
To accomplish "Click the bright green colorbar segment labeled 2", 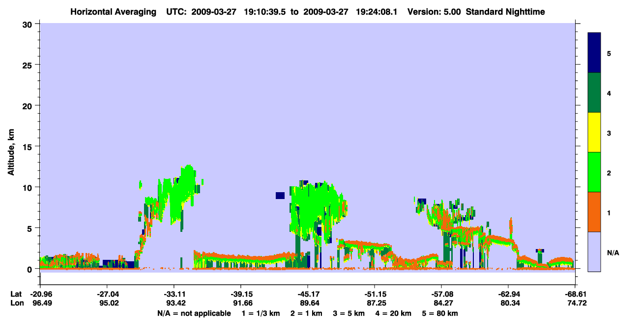I will pyautogui.click(x=594, y=172).
